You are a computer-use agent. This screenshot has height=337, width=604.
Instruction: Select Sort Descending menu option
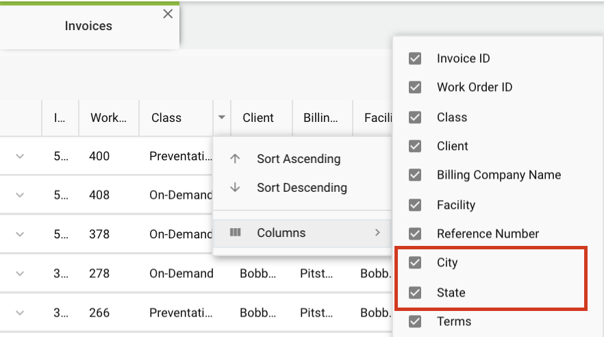[301, 188]
